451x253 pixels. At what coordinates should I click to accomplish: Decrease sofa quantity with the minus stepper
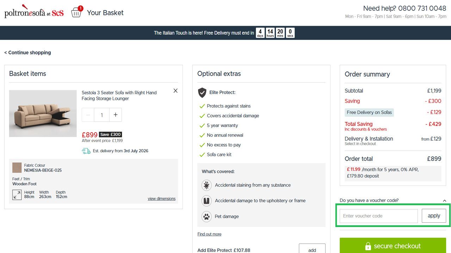[x=87, y=115]
